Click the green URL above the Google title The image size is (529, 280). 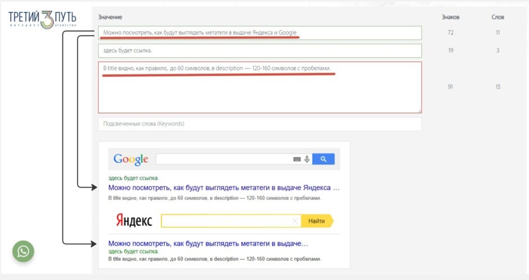(133, 178)
